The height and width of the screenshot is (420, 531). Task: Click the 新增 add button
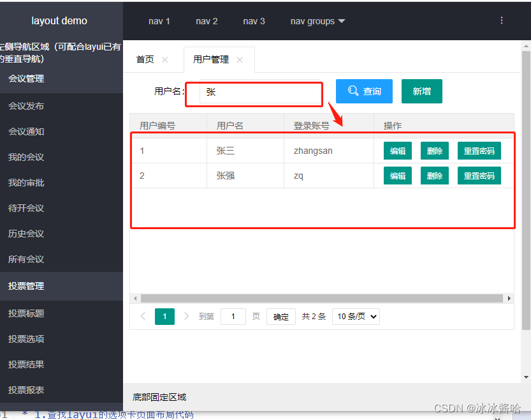tap(421, 91)
